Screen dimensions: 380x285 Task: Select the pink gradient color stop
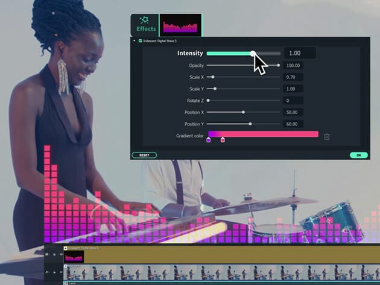click(223, 140)
